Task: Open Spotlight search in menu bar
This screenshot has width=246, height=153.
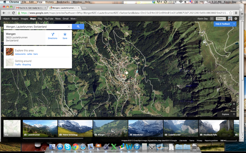Action: tap(241, 2)
